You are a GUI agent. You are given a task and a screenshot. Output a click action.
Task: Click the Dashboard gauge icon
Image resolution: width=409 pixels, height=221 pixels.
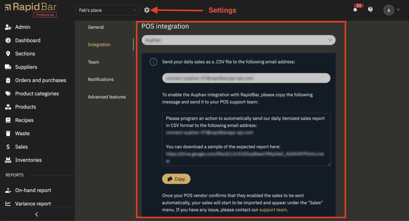tap(8, 40)
